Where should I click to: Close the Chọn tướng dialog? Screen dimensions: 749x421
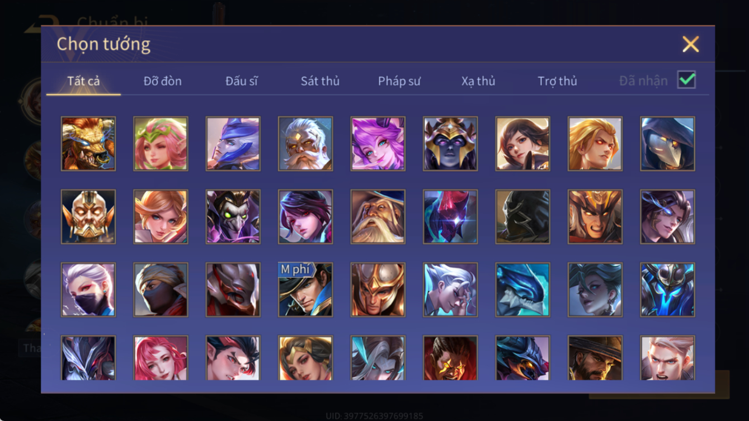point(691,44)
